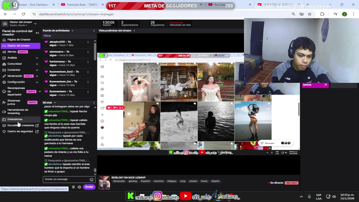Click the Venezuela stream tag
The height and width of the screenshot is (202, 359).
[x=119, y=181]
